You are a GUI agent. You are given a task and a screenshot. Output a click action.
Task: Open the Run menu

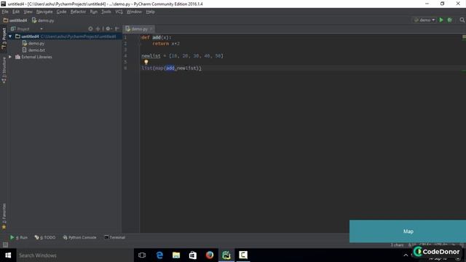coord(94,12)
